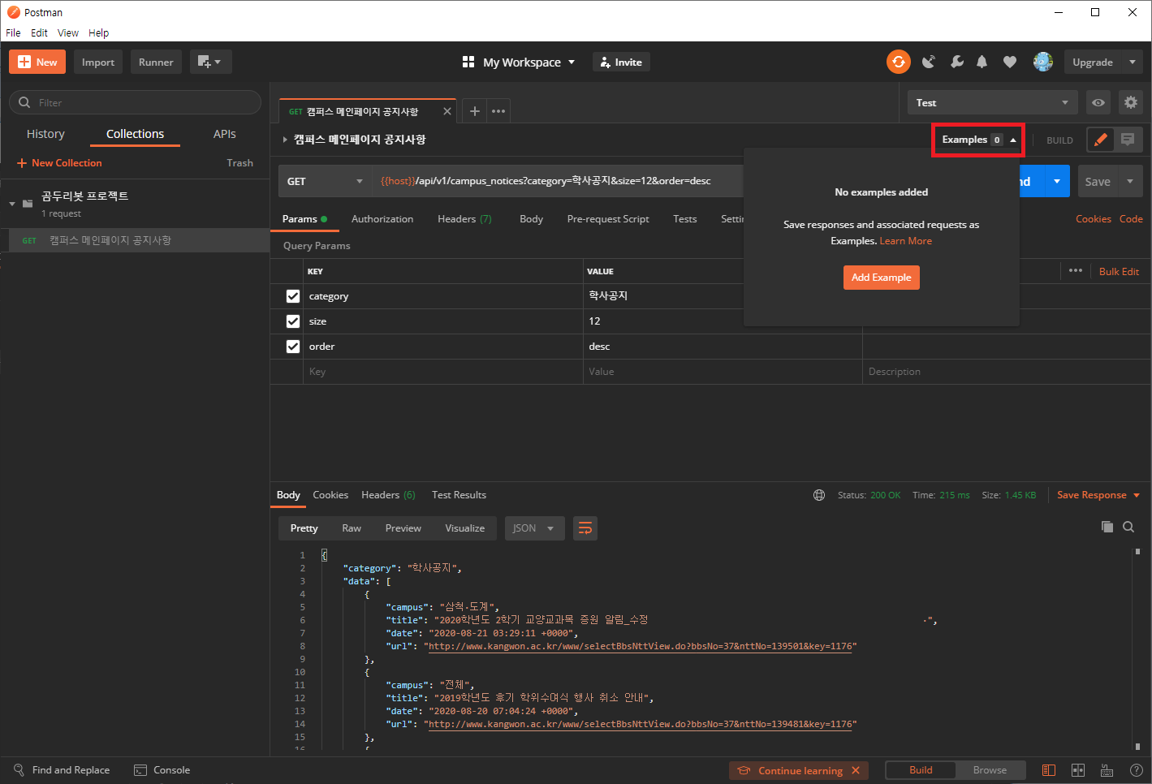Open environment quick look eye icon

click(1098, 103)
